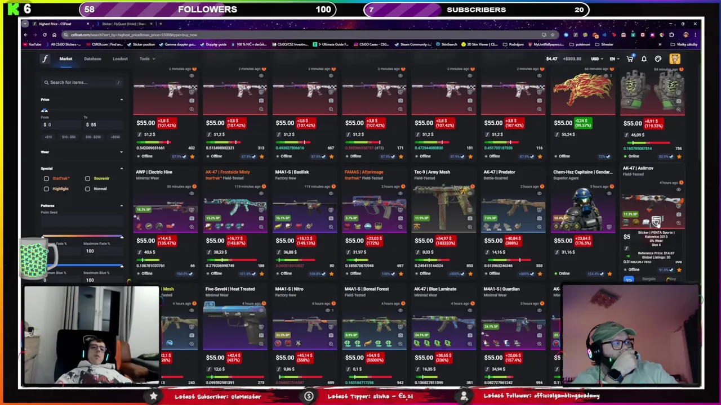721x405 pixels.
Task: Collapse the Price filter section
Action: [121, 100]
